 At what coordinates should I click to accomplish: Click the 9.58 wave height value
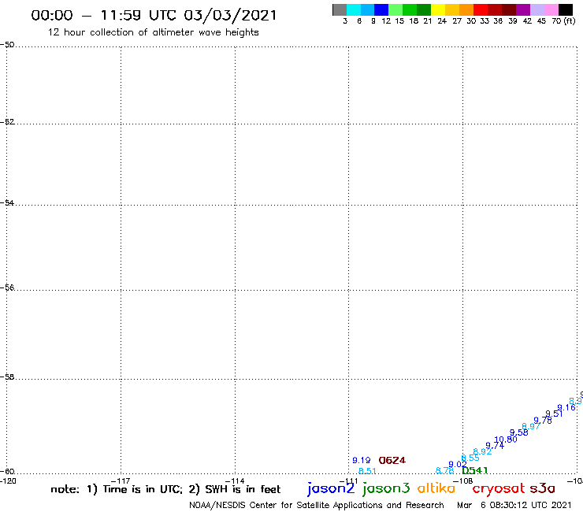pyautogui.click(x=518, y=432)
